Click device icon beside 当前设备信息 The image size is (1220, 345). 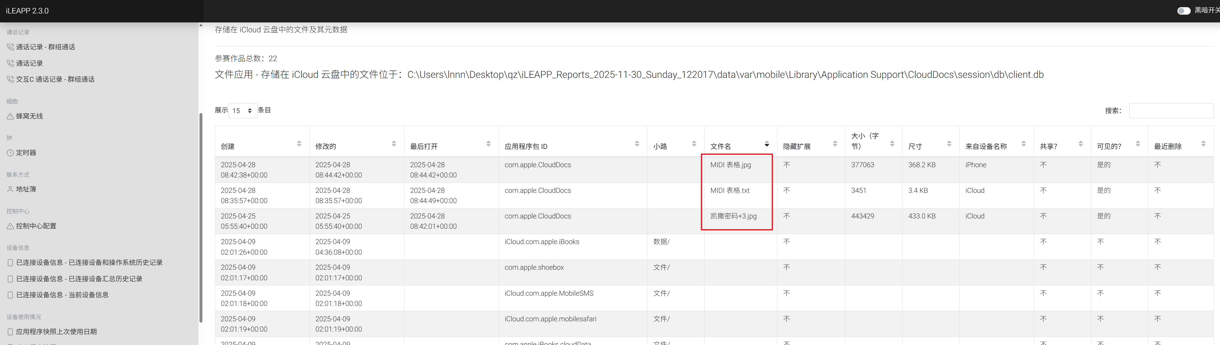click(x=10, y=294)
